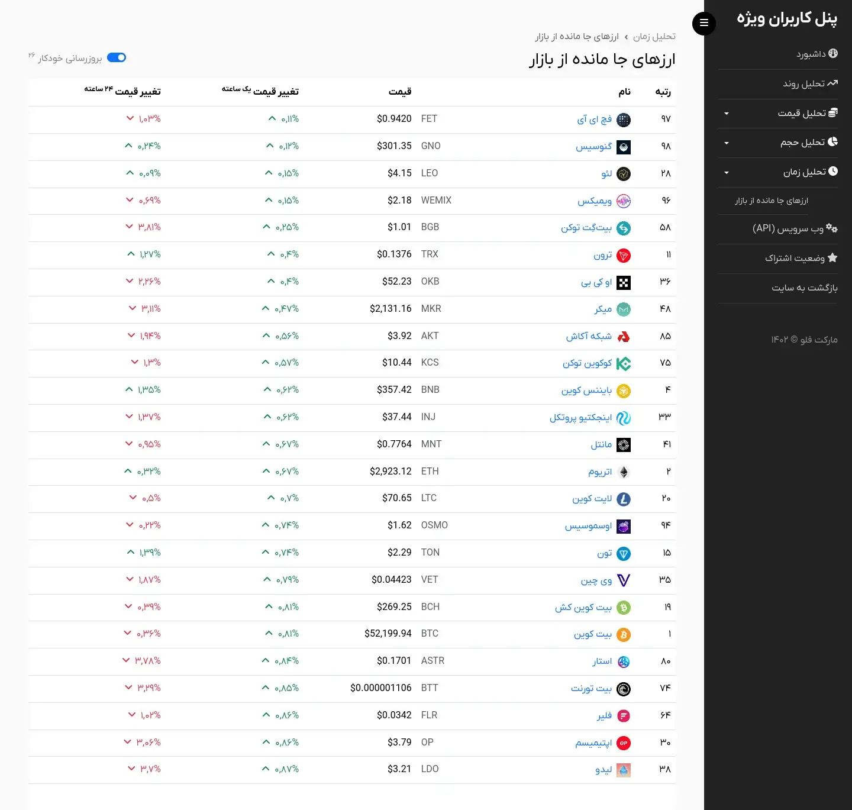
Task: Open وب سرویس (API) menu item
Action: pyautogui.click(x=795, y=228)
